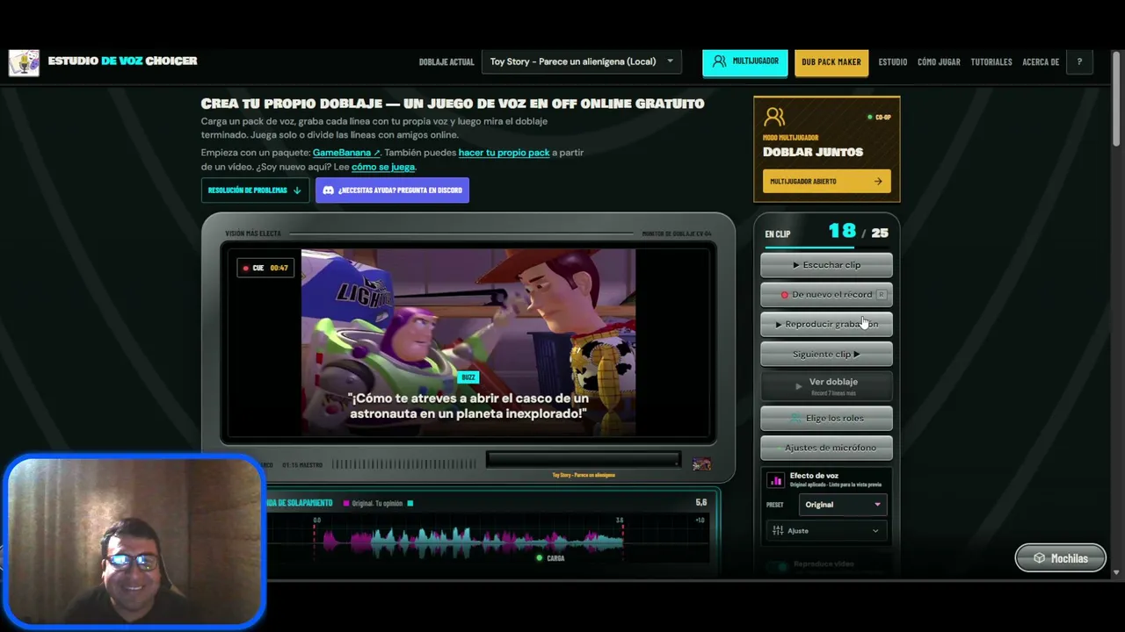Open the voice effect Preset dropdown

(842, 505)
